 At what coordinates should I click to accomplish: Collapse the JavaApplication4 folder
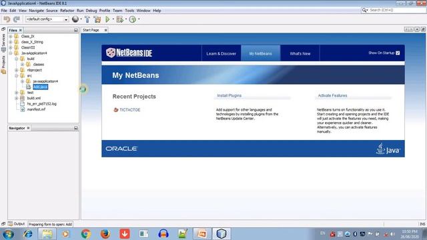coord(11,53)
